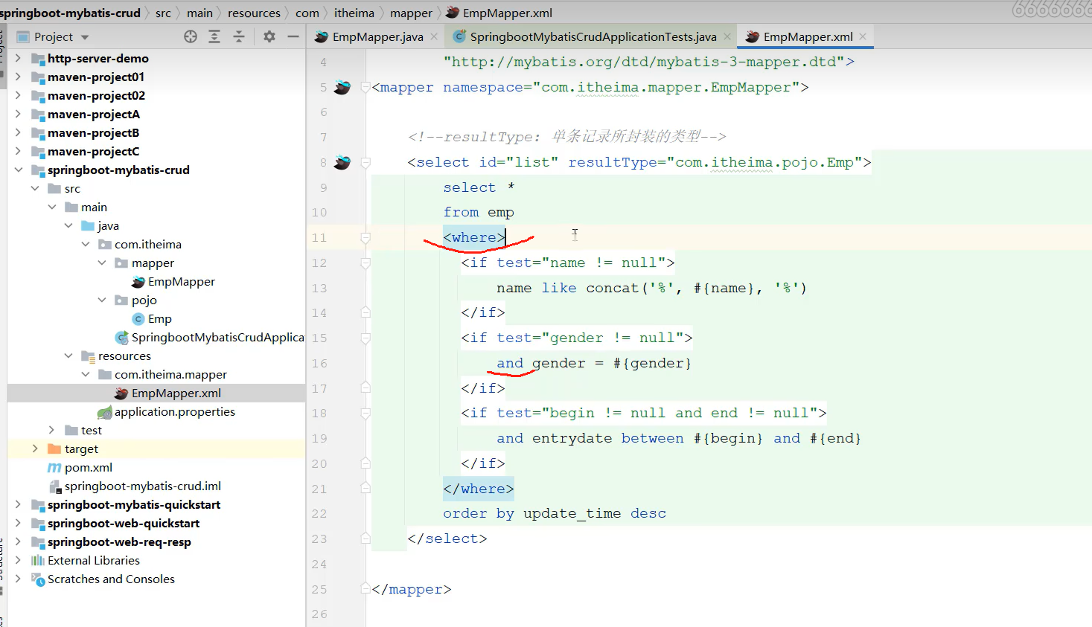1092x627 pixels.
Task: Select springboot-mybatis-crud.iml file
Action: click(142, 486)
